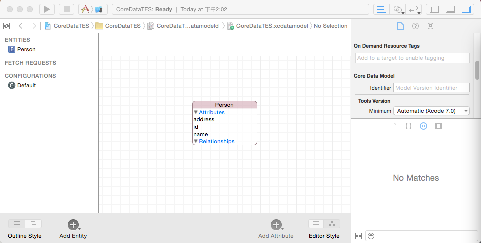Collapse the Relationships disclosure triangle
Viewport: 481px width, 243px height.
196,141
